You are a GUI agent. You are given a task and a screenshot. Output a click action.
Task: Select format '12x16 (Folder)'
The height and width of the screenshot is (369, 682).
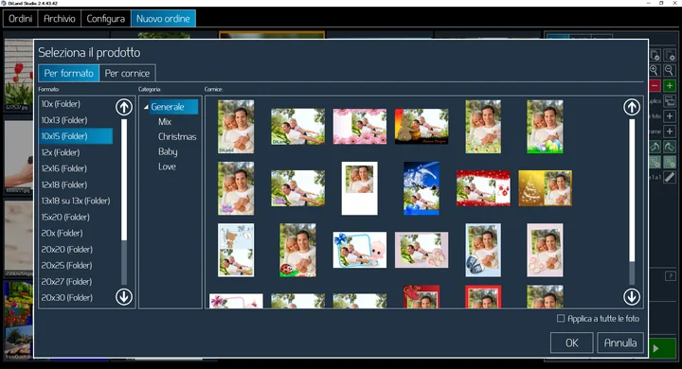[76, 168]
